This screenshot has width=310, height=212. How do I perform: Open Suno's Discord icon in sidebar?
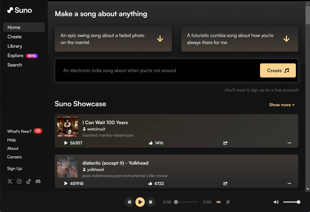click(x=38, y=181)
